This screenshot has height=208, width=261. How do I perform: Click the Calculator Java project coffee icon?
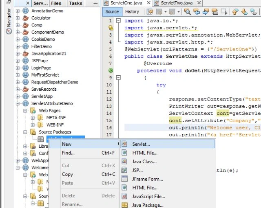25,18
